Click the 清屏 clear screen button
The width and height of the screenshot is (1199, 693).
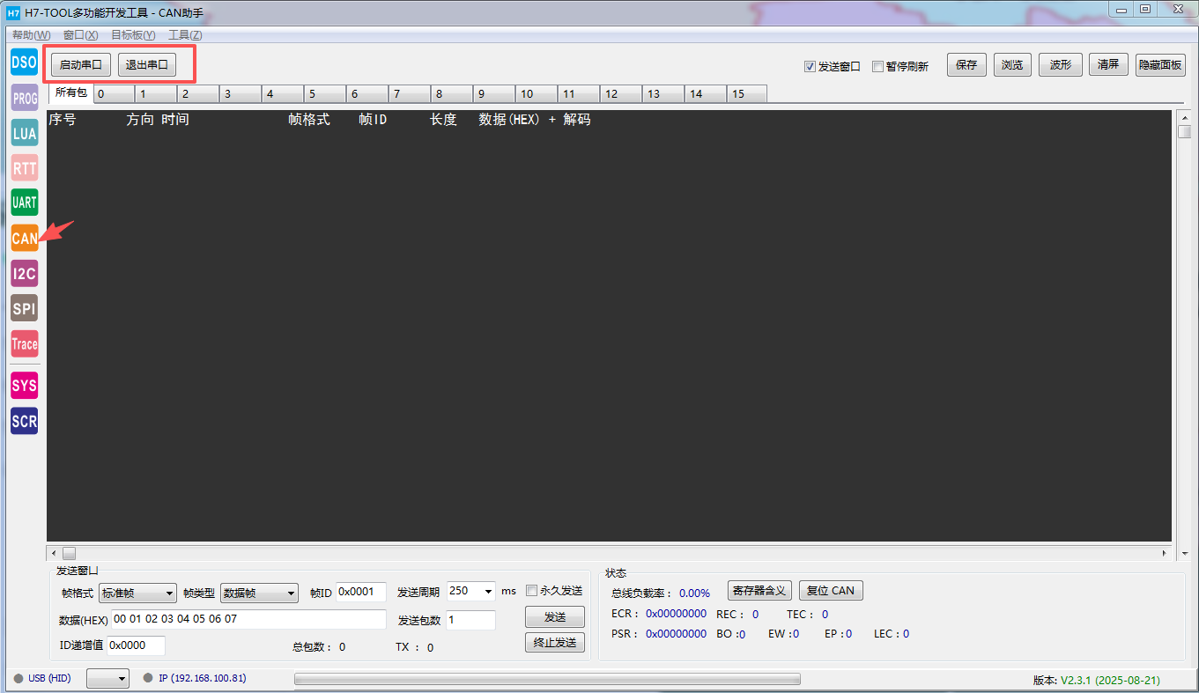click(x=1107, y=64)
